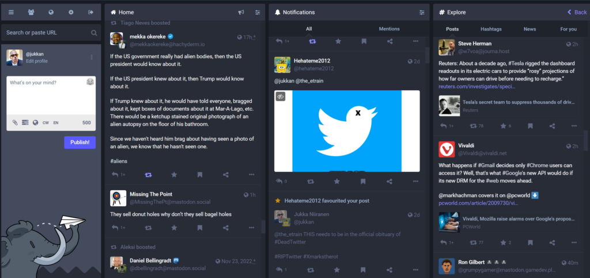Bookmark the Missing The Point post
The image size is (590, 278).
click(200, 227)
